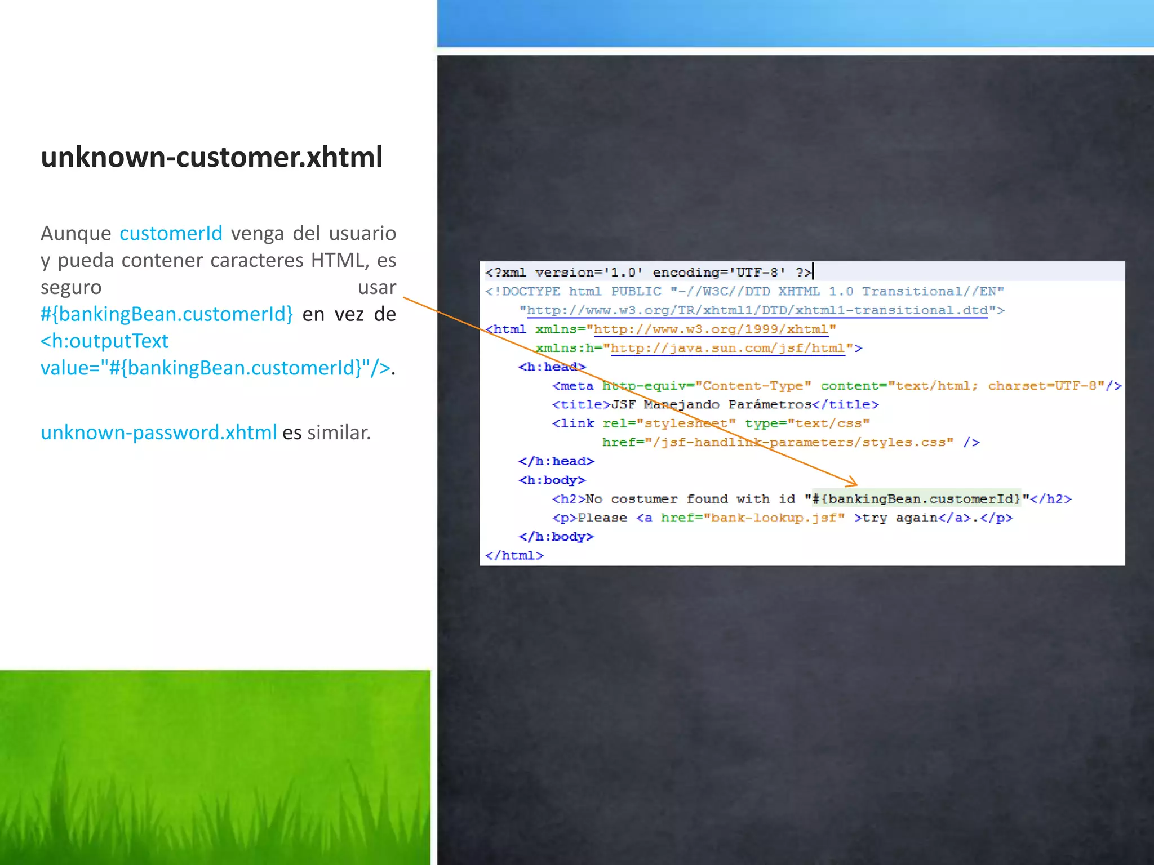Click the '#{bankingBean.customerId}' expression in the left text
The height and width of the screenshot is (865, 1154).
point(167,314)
